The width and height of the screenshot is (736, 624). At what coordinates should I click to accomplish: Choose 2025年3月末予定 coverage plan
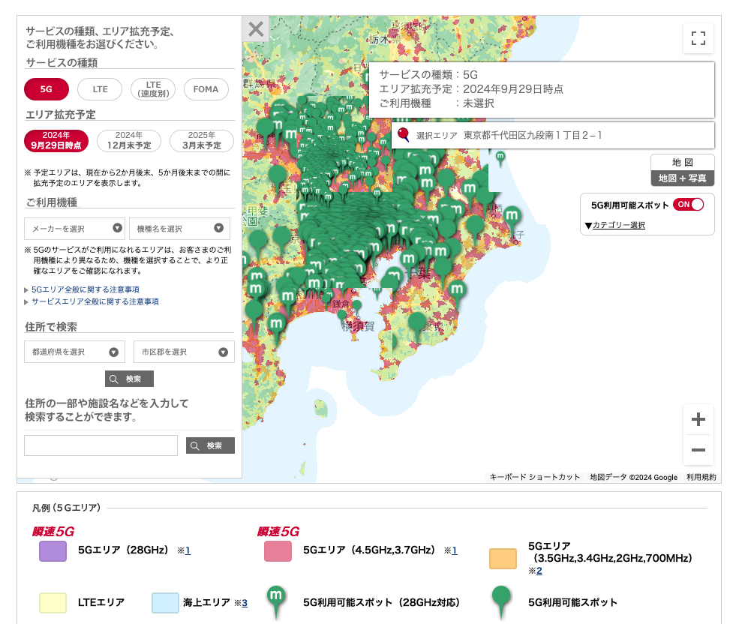click(x=202, y=141)
